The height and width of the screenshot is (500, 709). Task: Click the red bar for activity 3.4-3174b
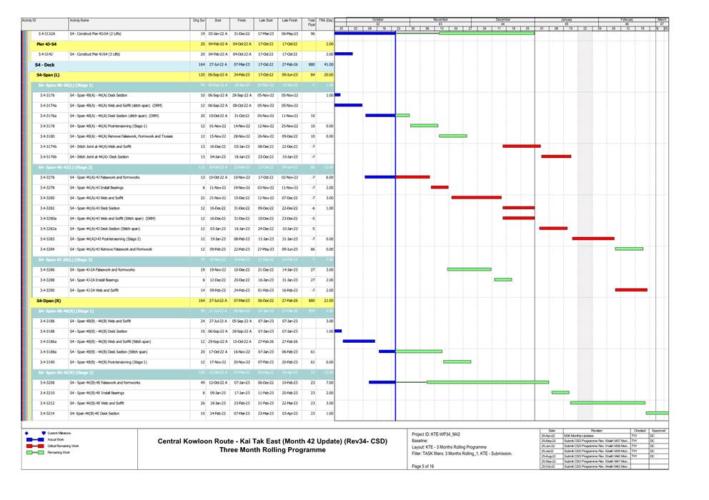tap(521, 146)
